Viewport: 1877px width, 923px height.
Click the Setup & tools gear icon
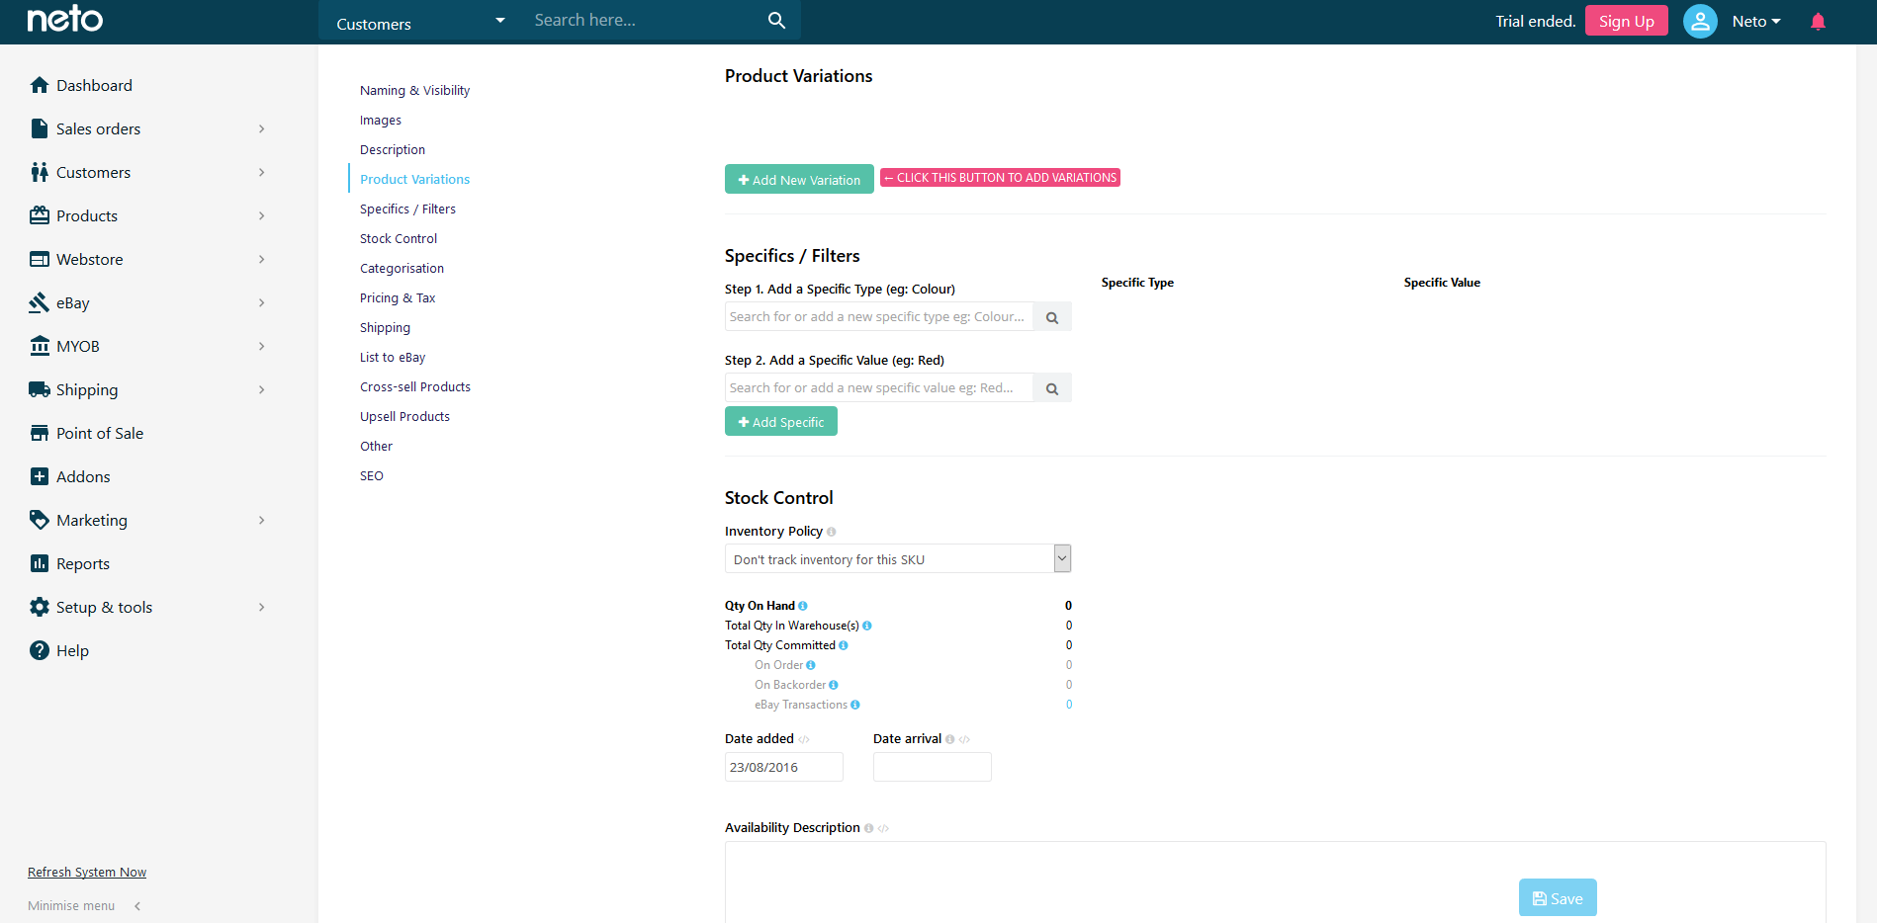pyautogui.click(x=40, y=607)
